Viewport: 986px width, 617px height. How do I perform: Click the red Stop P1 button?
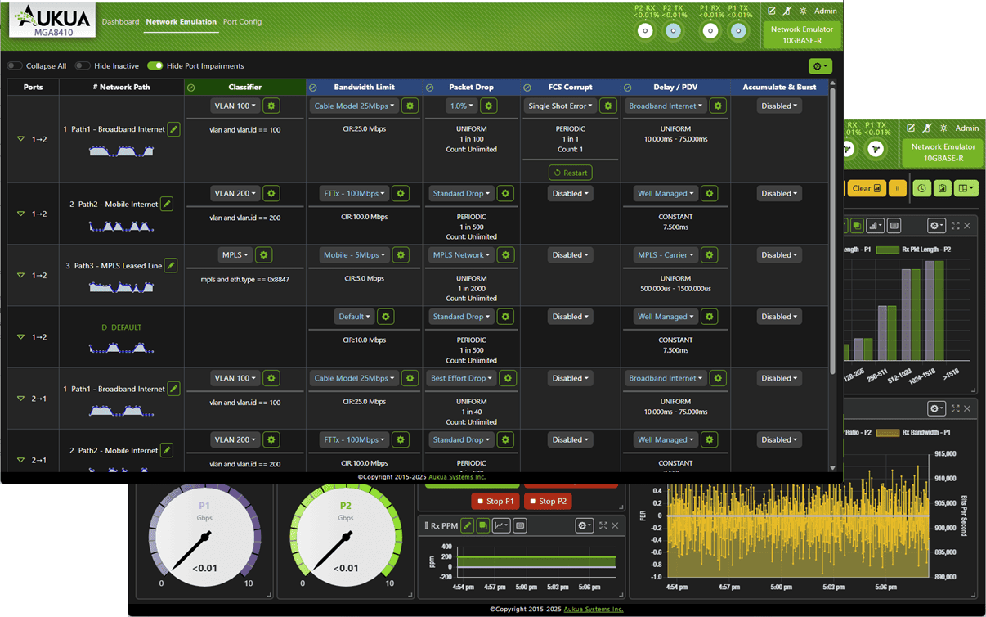click(x=495, y=501)
